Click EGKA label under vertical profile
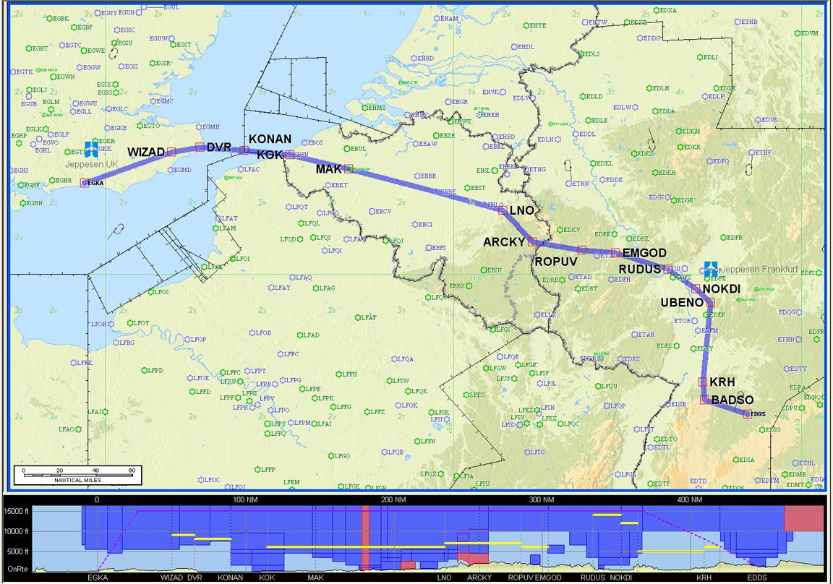This screenshot has height=584, width=833. [98, 577]
